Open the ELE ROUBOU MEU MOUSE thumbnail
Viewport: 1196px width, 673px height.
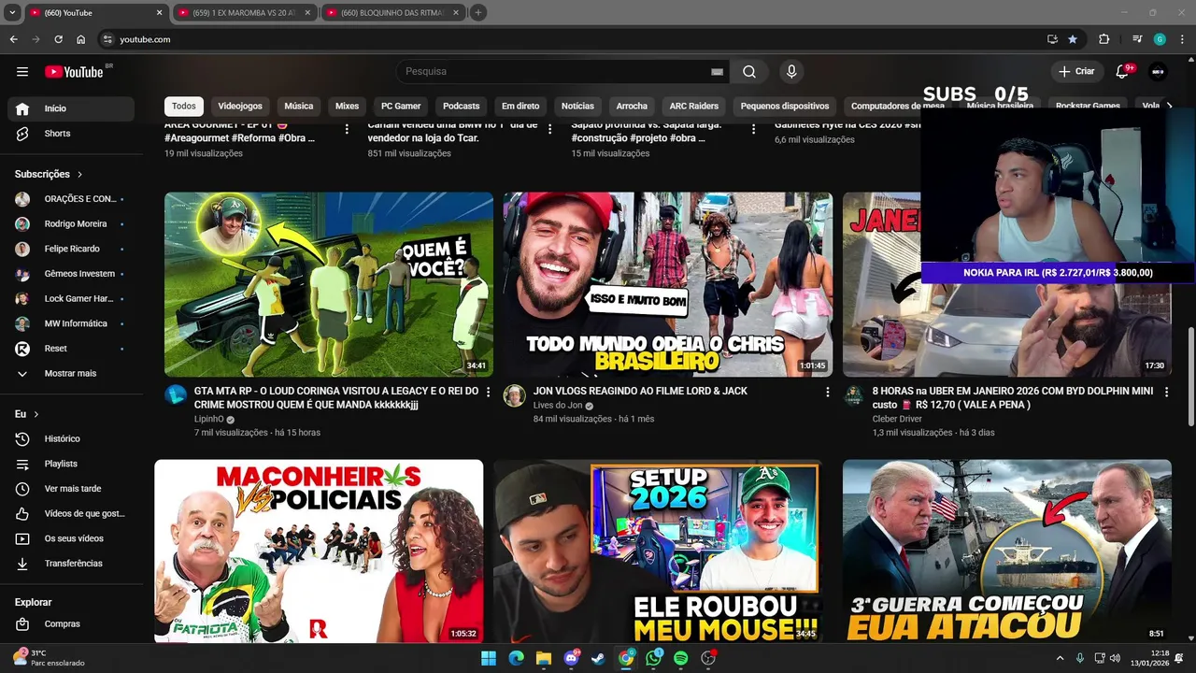[x=658, y=551]
